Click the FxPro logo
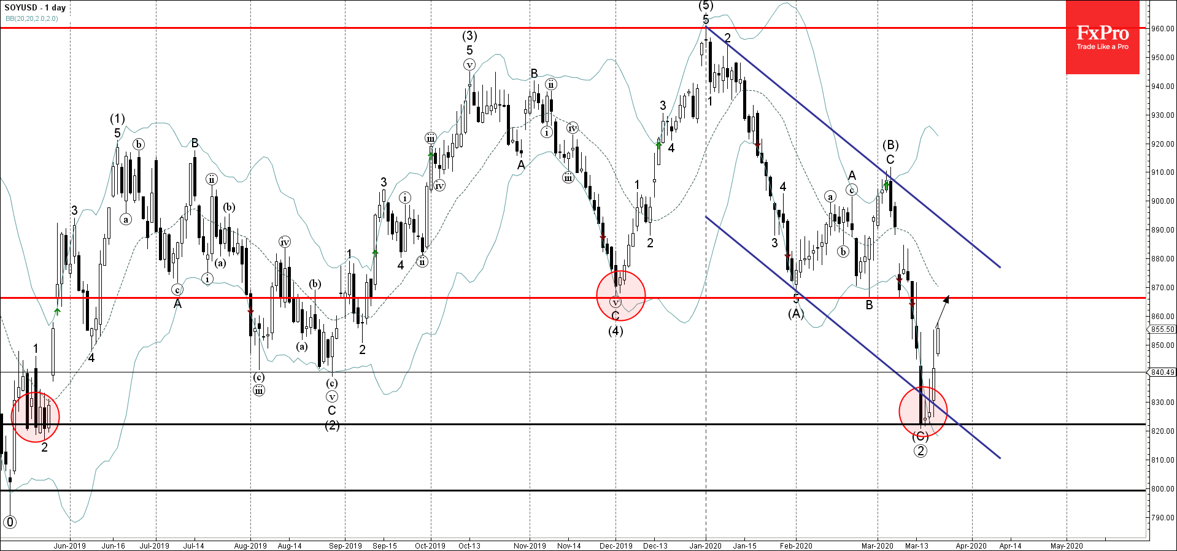This screenshot has width=1177, height=551. [1102, 37]
